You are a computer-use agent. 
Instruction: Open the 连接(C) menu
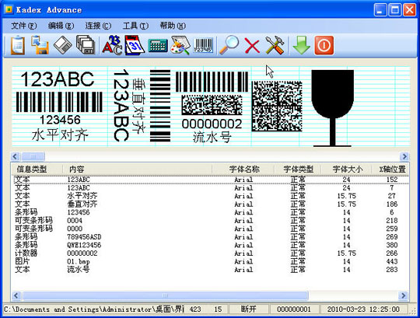98,26
